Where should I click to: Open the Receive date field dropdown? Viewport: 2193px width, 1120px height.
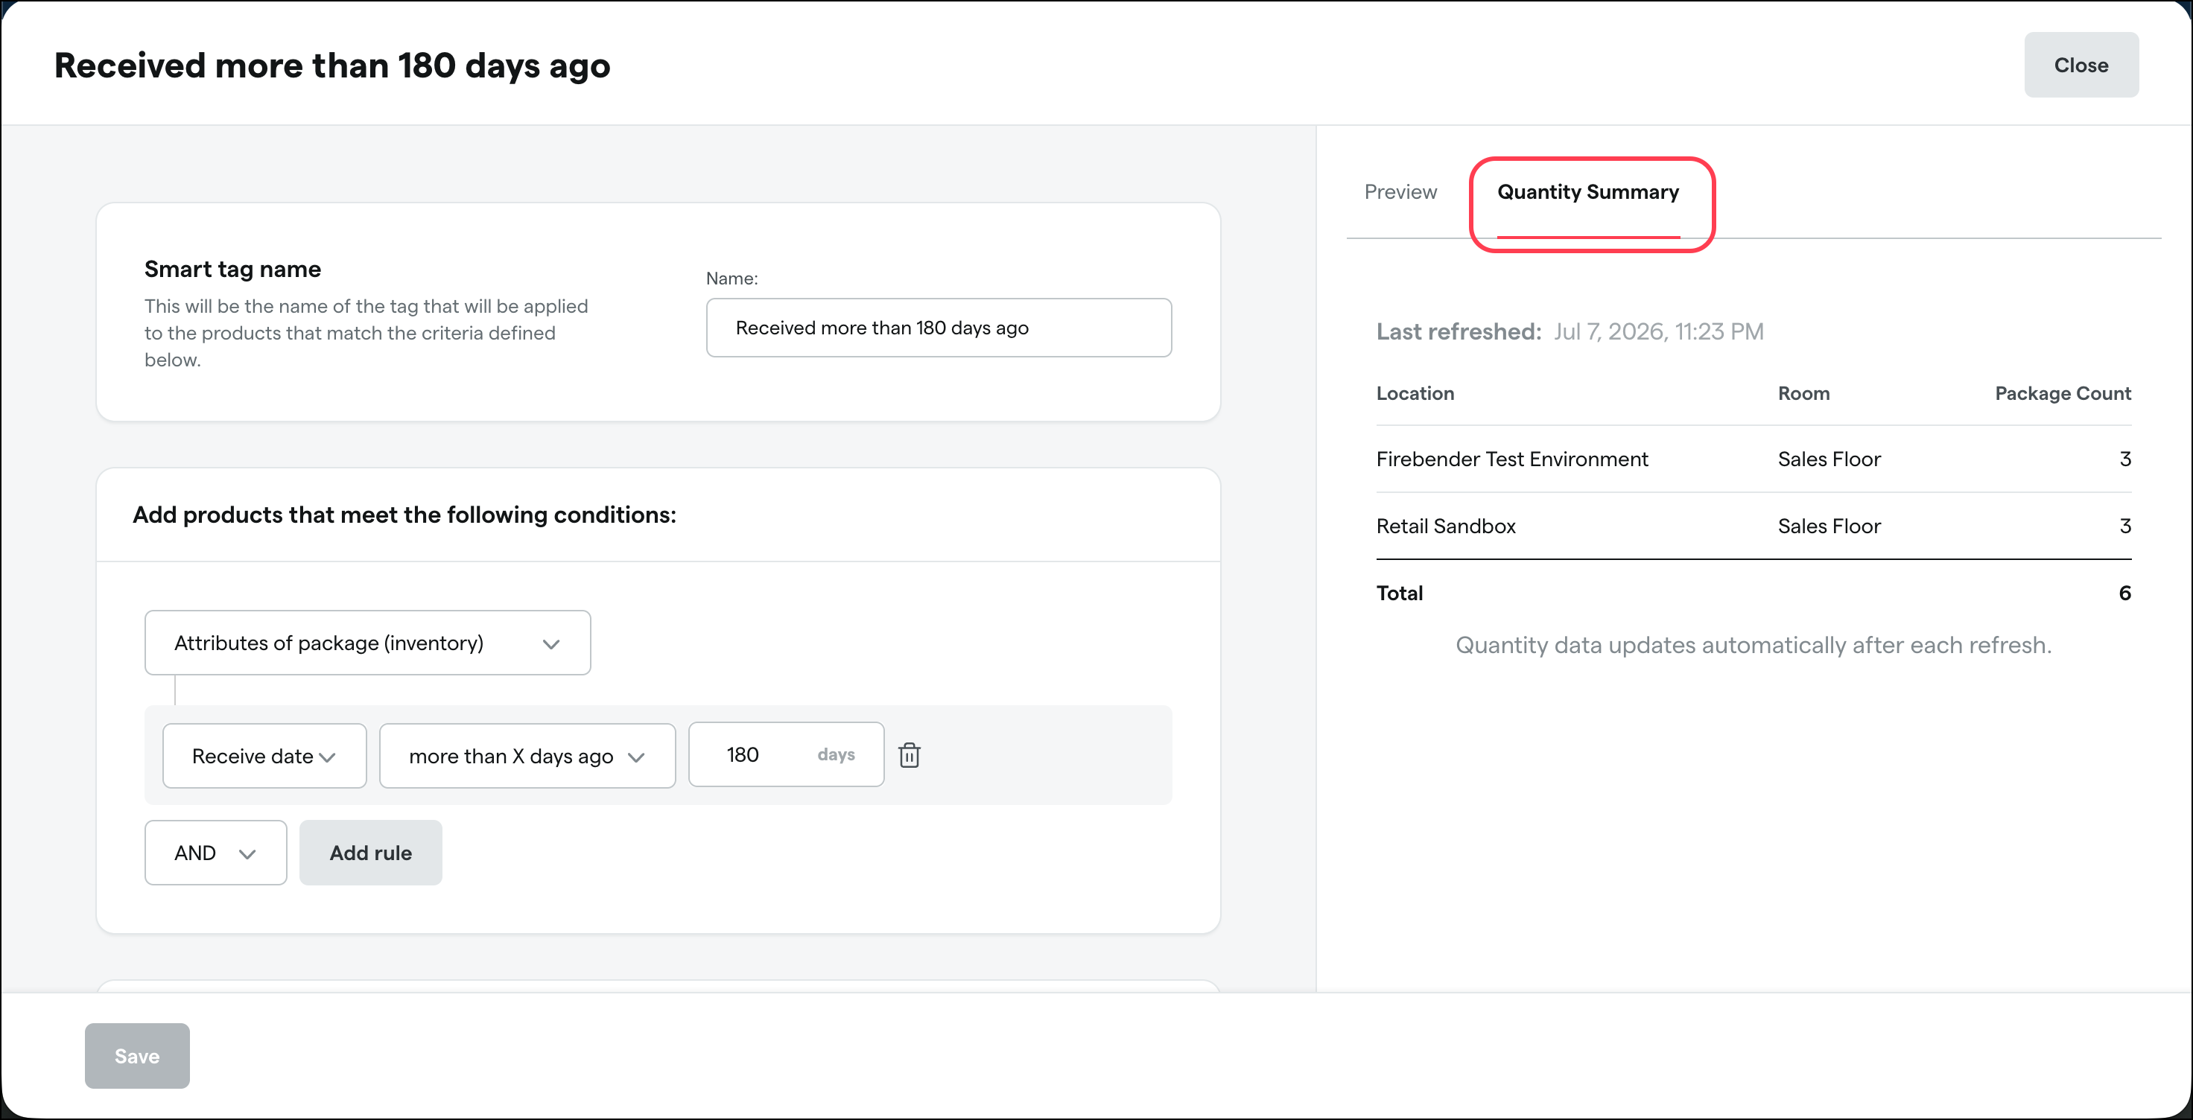click(264, 756)
